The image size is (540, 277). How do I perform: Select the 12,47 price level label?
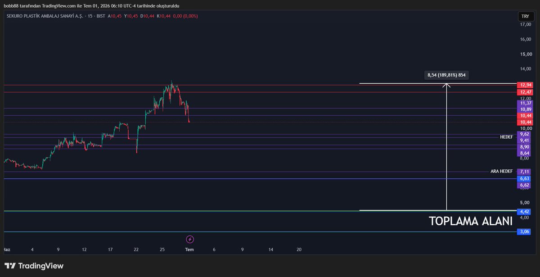525,92
